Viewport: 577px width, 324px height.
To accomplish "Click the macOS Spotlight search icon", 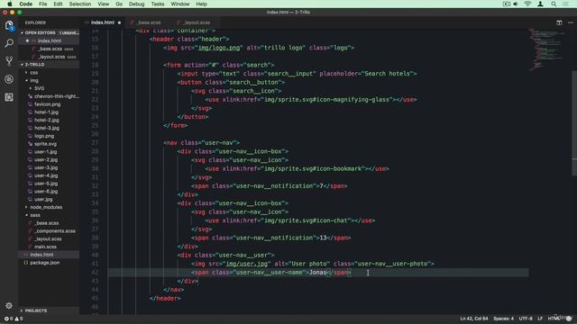I will point(554,4).
